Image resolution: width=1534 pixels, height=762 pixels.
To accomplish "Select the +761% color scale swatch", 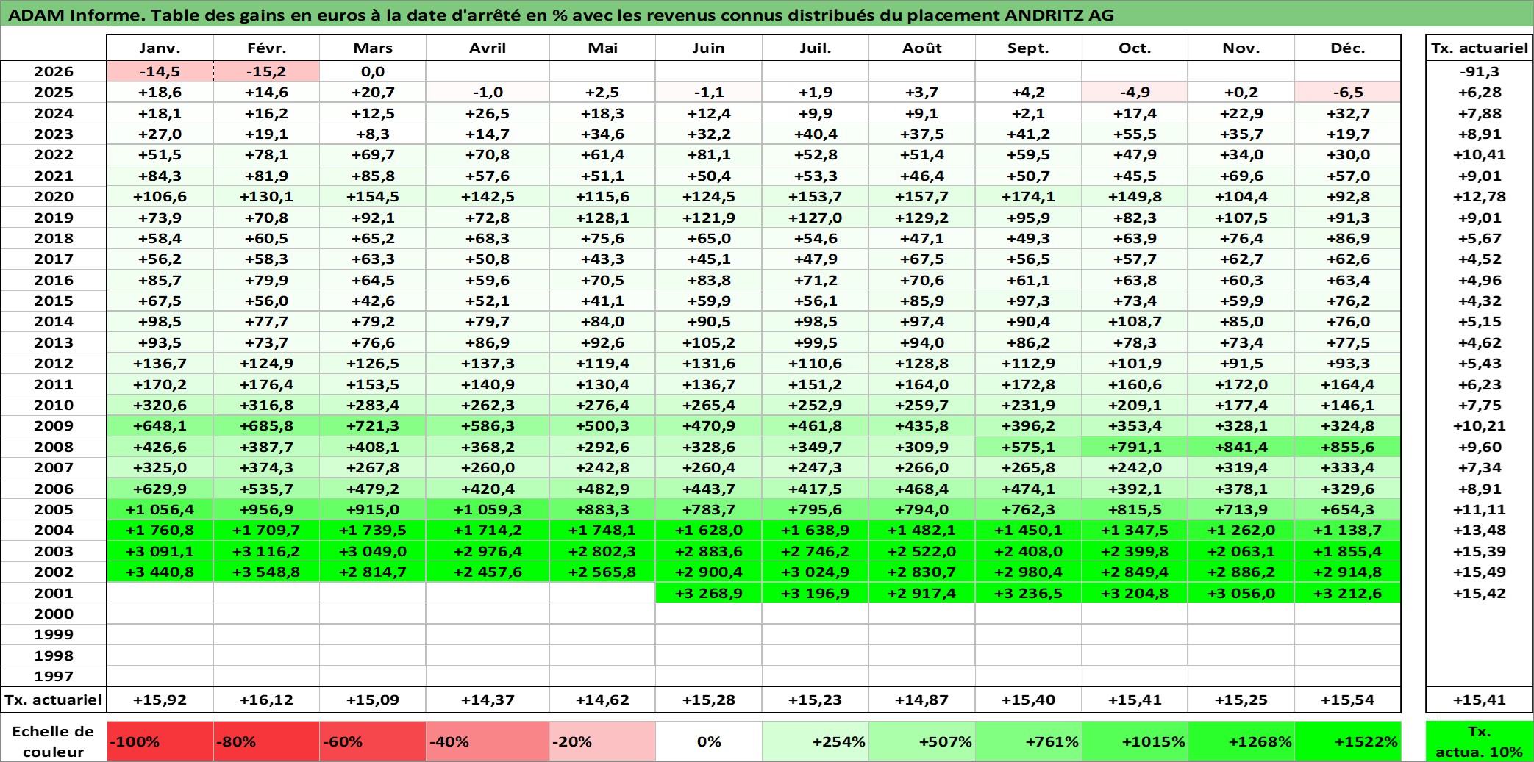I will click(1028, 741).
